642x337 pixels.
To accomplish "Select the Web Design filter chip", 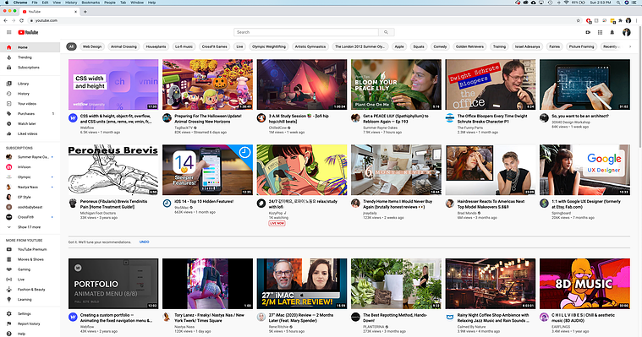I will pos(92,46).
